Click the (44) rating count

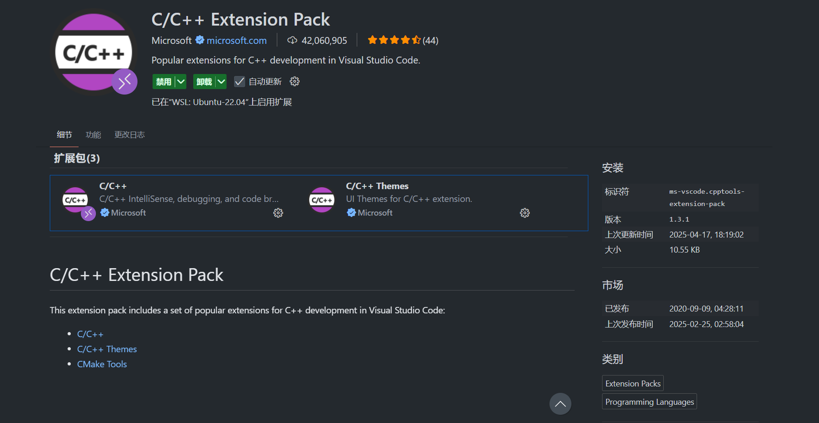click(430, 40)
